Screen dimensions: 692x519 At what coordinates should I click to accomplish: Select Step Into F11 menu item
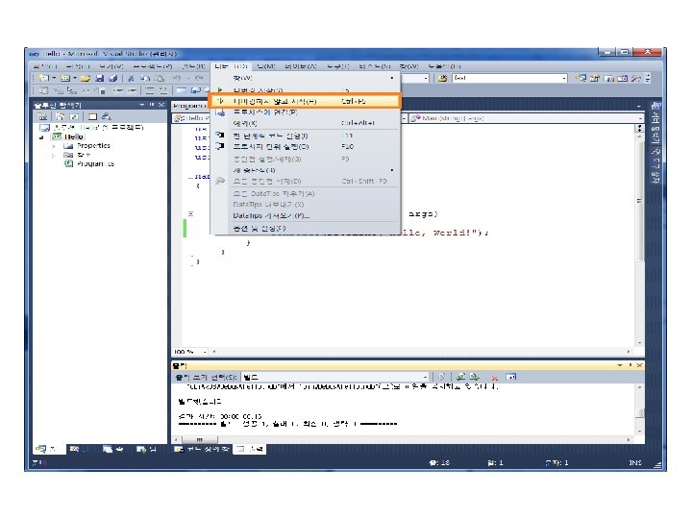305,136
